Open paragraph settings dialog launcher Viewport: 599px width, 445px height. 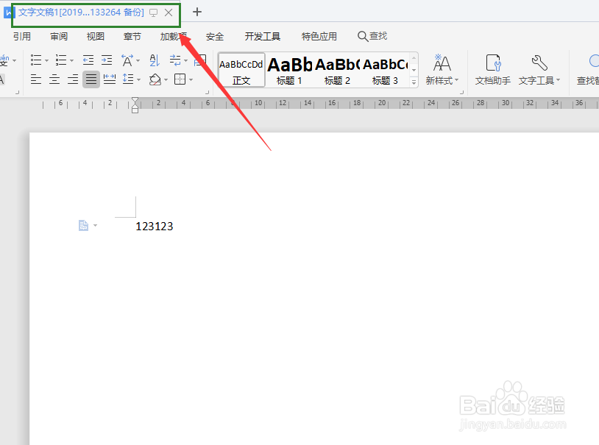pos(207,92)
